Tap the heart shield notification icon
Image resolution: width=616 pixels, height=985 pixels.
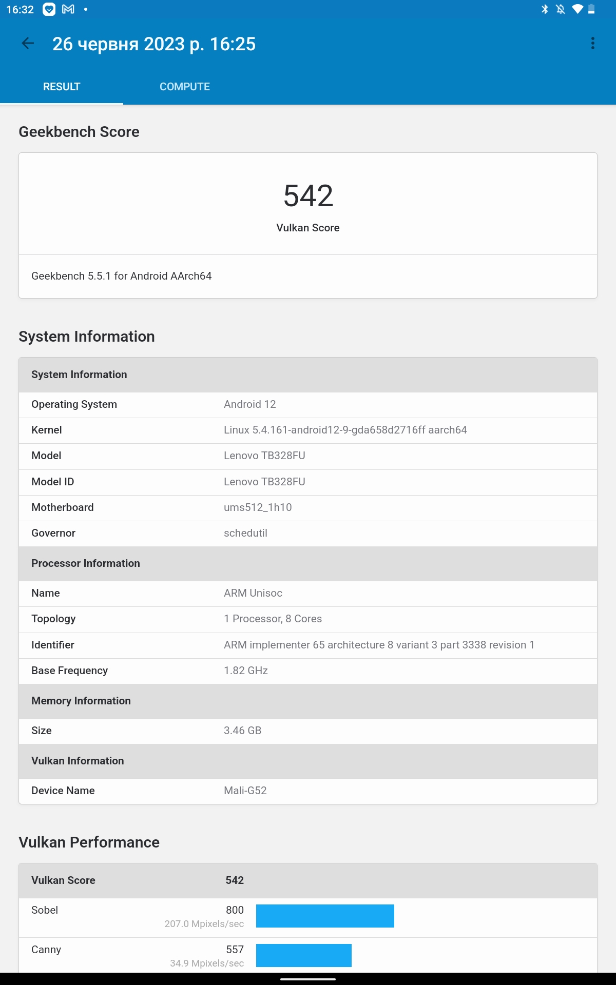point(49,10)
